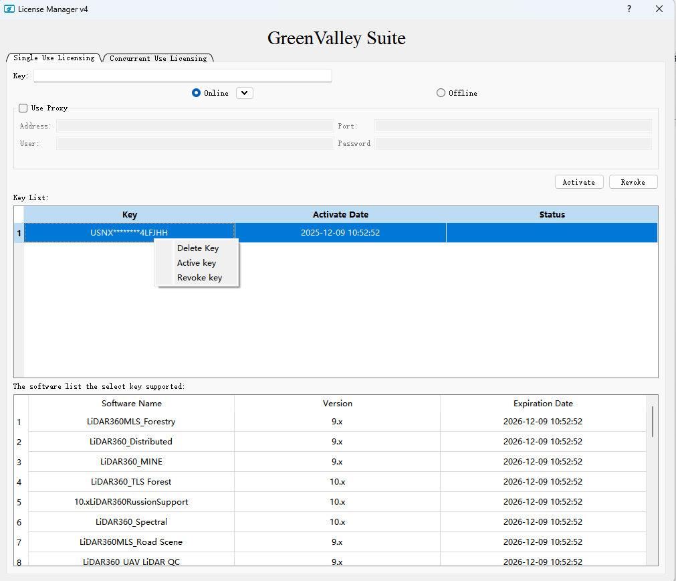Screen dimensions: 676x581
Task: Choose Active key from context menu
Action: click(x=197, y=263)
